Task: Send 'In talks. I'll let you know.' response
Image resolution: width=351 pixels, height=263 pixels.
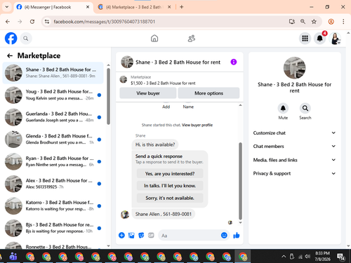Action: point(170,186)
